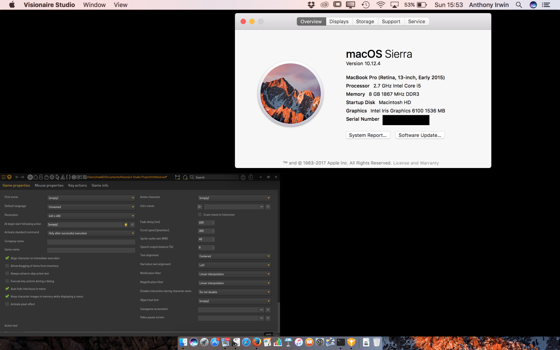Go back with the left arrow icon
This screenshot has width=560, height=350.
click(17, 177)
